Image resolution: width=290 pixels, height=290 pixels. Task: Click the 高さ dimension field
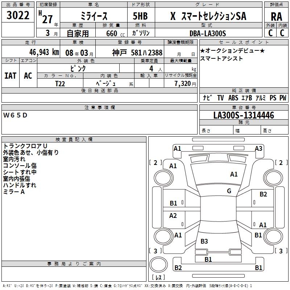tap(275, 130)
